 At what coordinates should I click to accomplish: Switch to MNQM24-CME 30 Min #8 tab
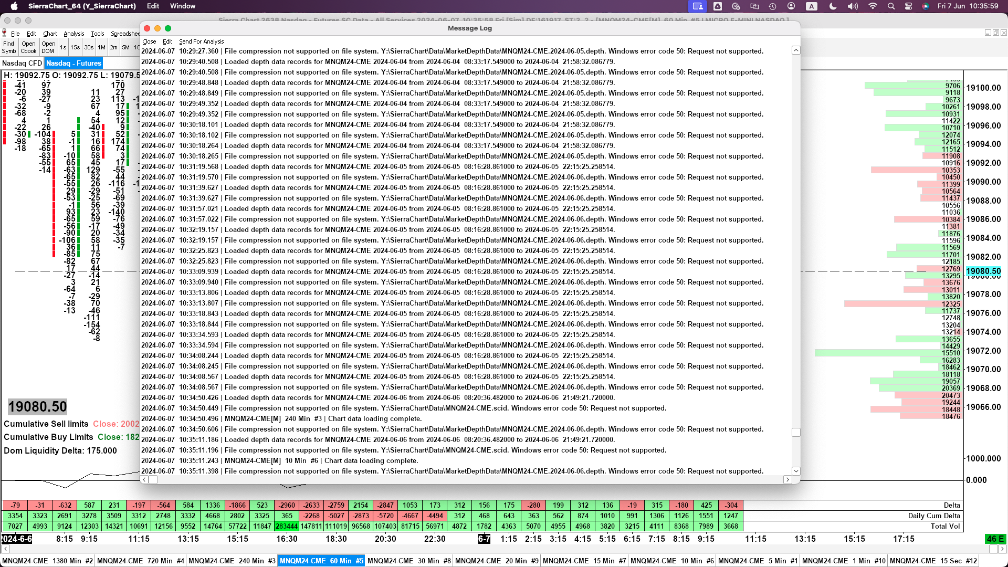(408, 561)
